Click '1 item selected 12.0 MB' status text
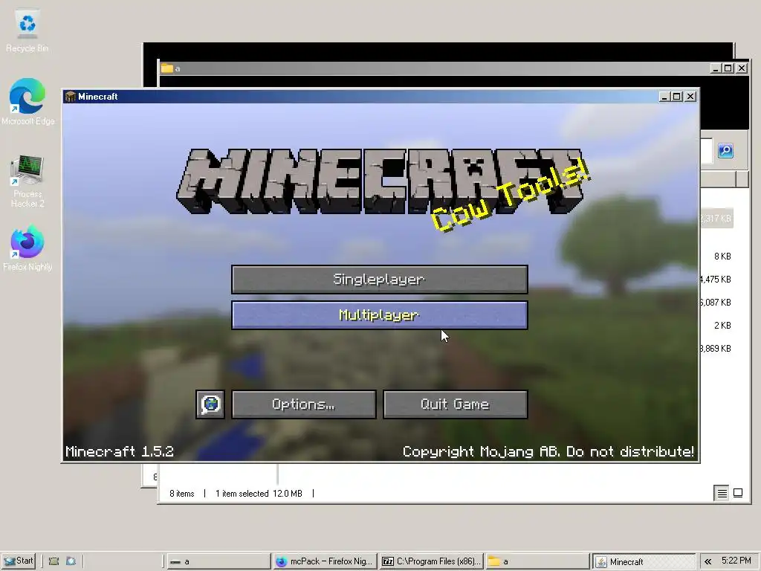This screenshot has width=761, height=571. 259,494
